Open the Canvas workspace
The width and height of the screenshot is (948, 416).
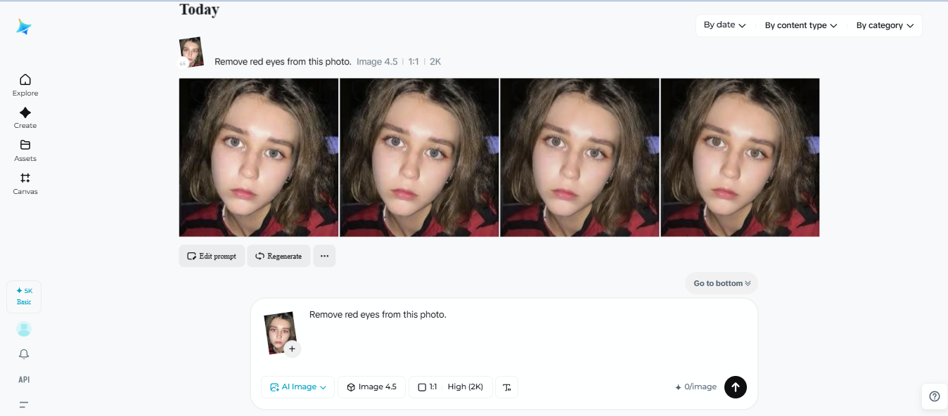click(x=25, y=183)
